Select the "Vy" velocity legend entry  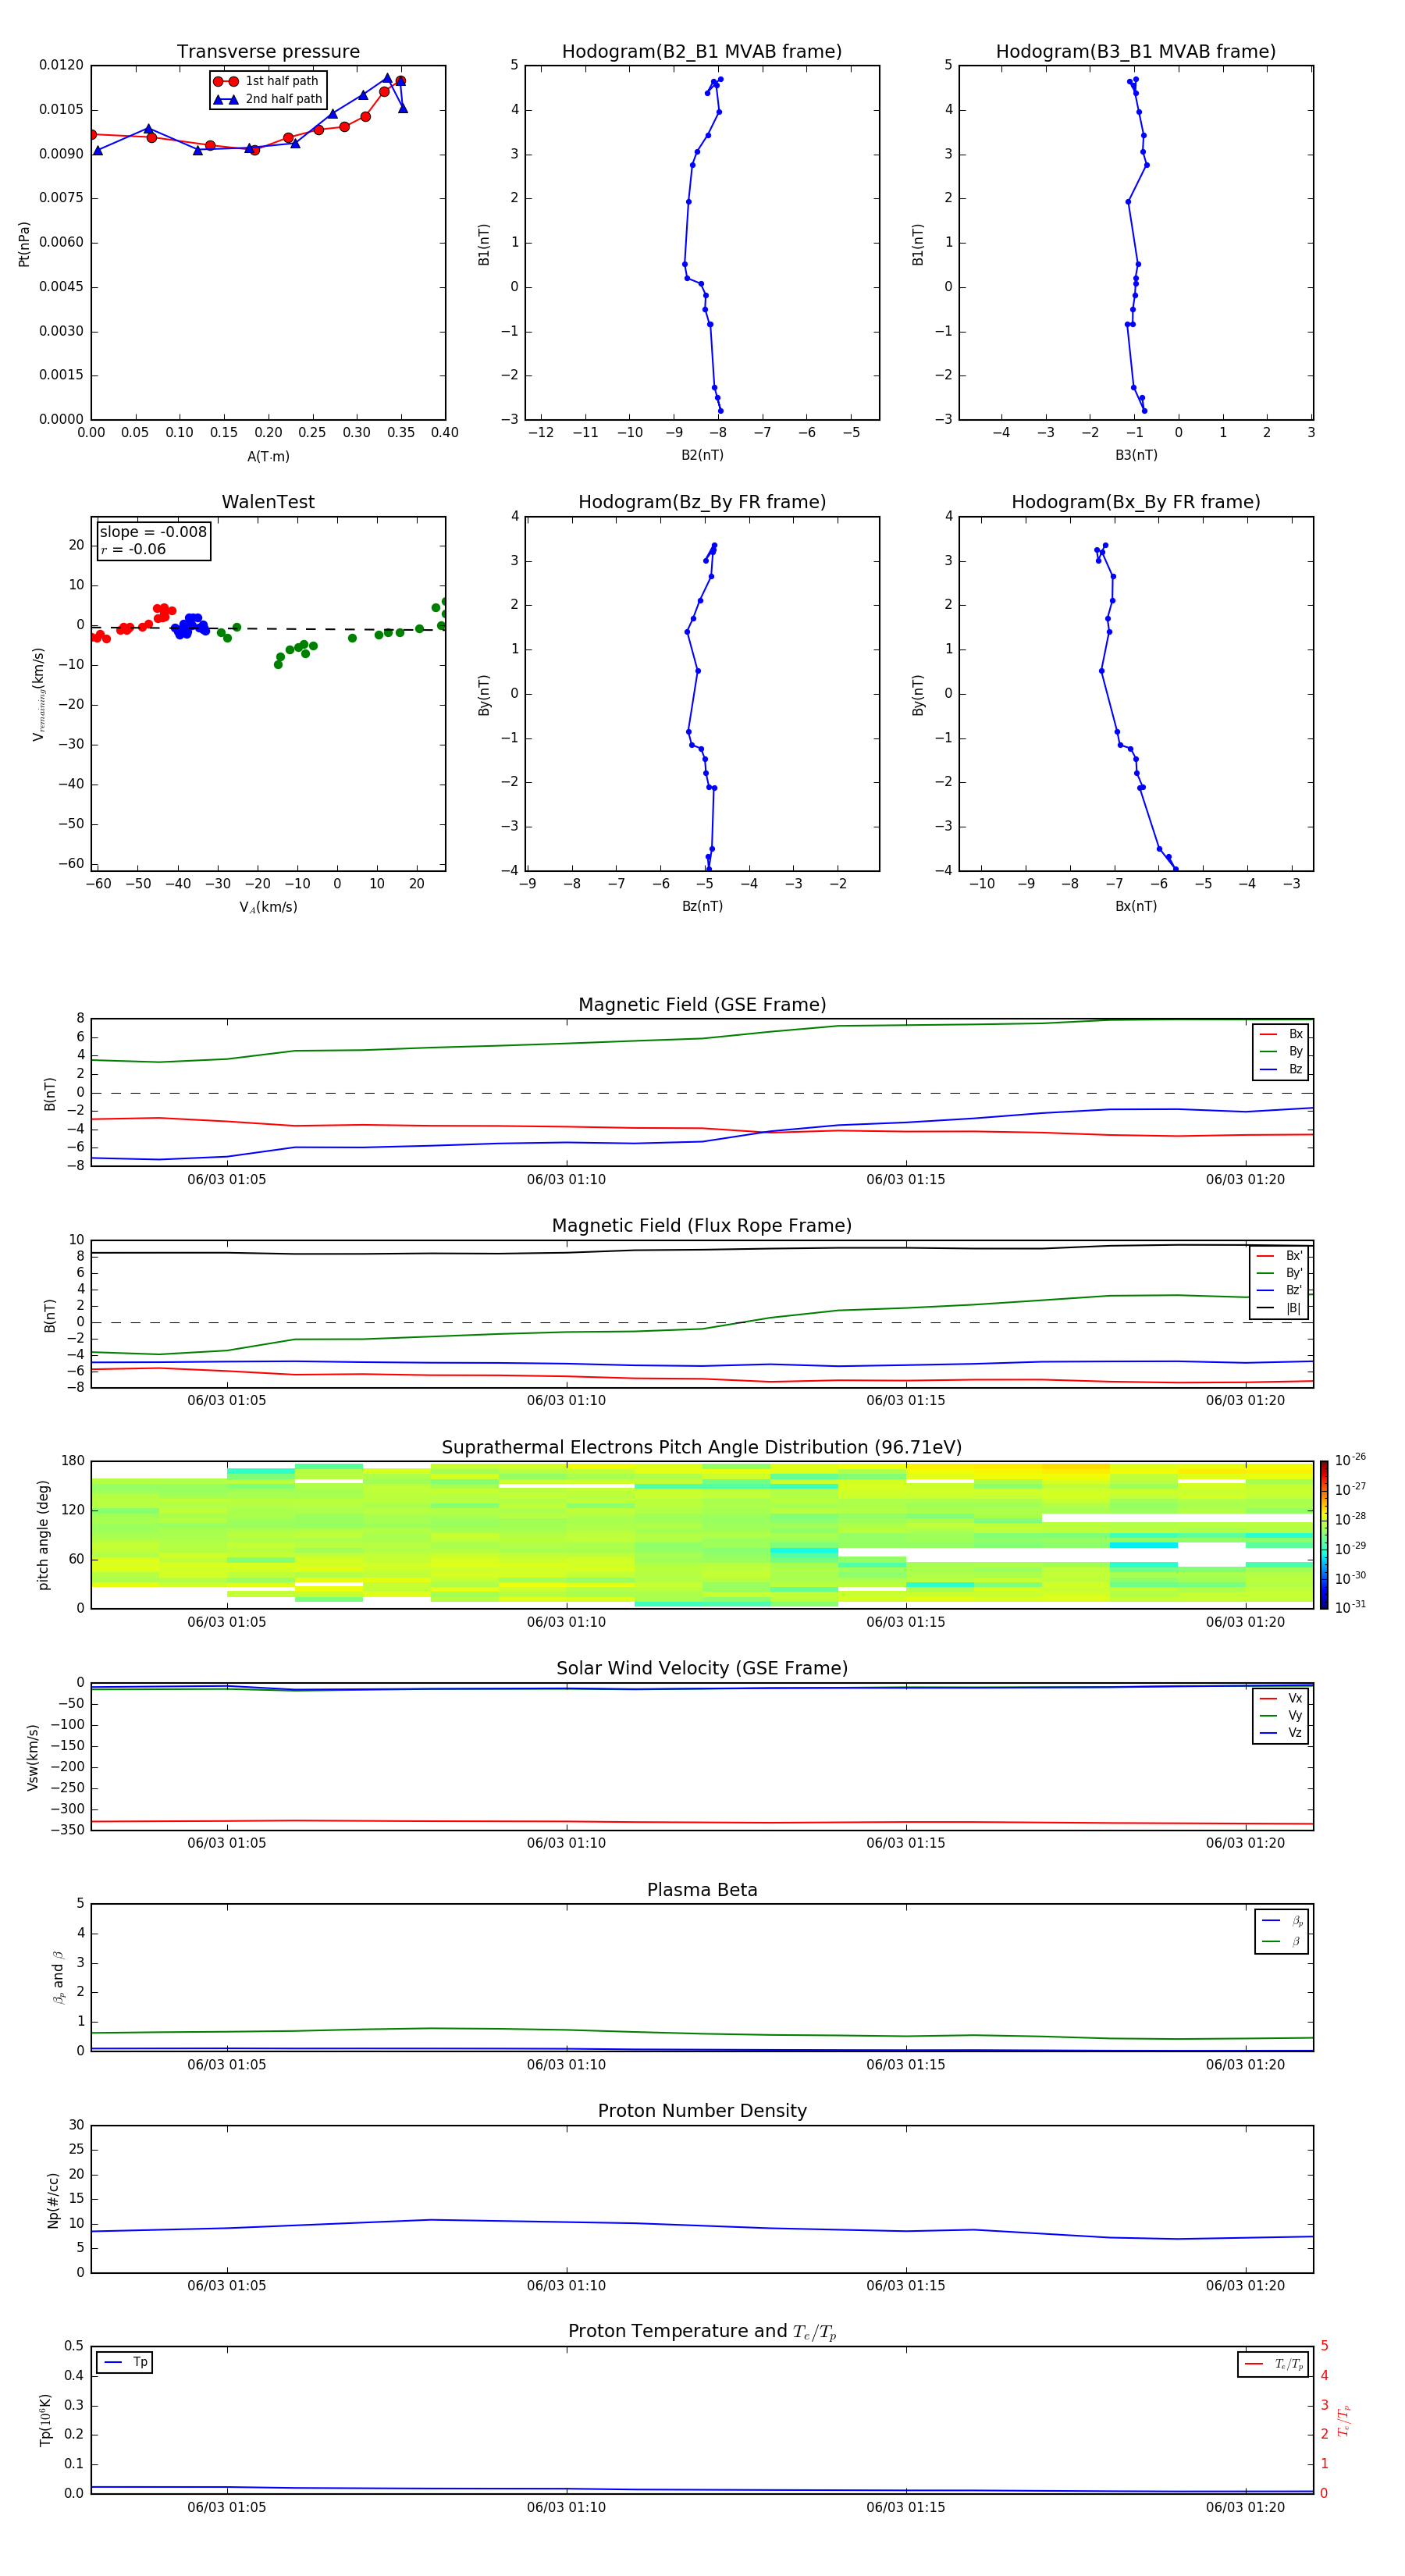(1281, 1716)
